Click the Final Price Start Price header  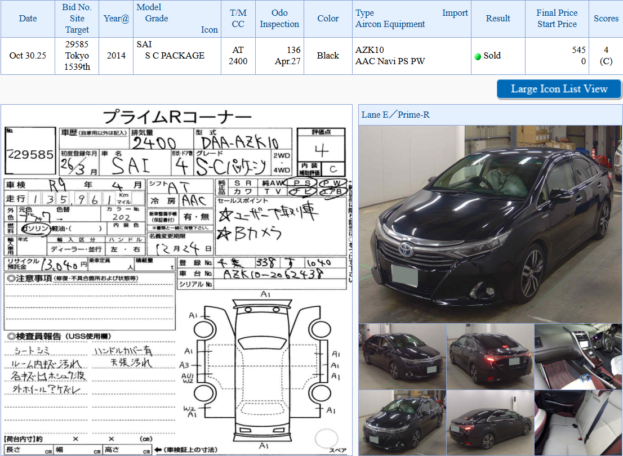click(x=557, y=19)
